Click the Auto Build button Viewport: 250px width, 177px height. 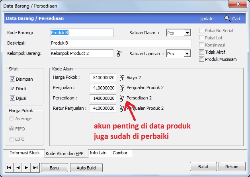pyautogui.click(x=86, y=168)
